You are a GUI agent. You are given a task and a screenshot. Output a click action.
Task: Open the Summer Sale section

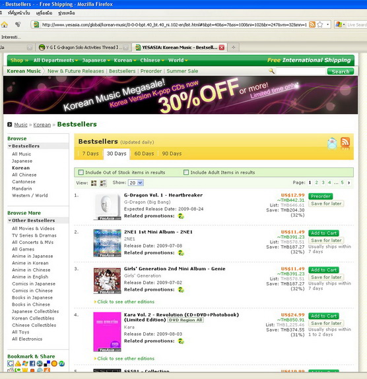(x=182, y=71)
